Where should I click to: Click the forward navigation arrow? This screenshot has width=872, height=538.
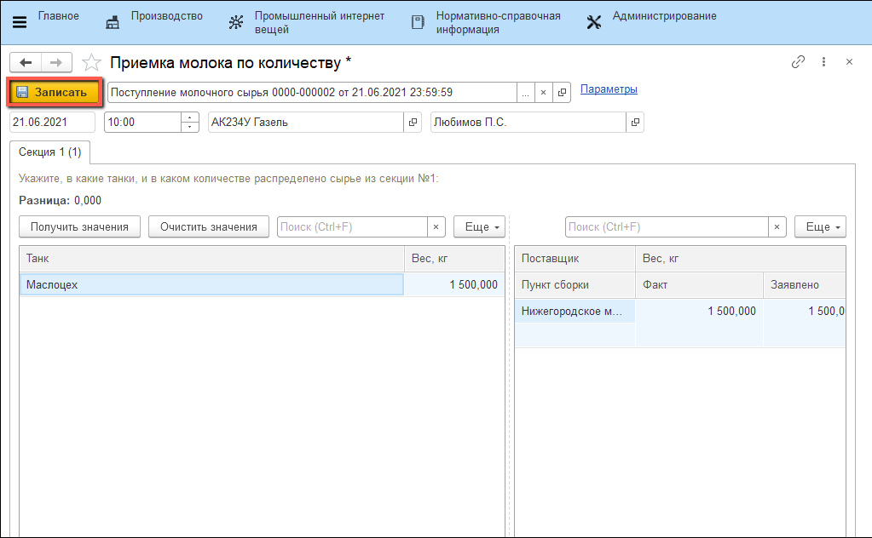point(55,62)
